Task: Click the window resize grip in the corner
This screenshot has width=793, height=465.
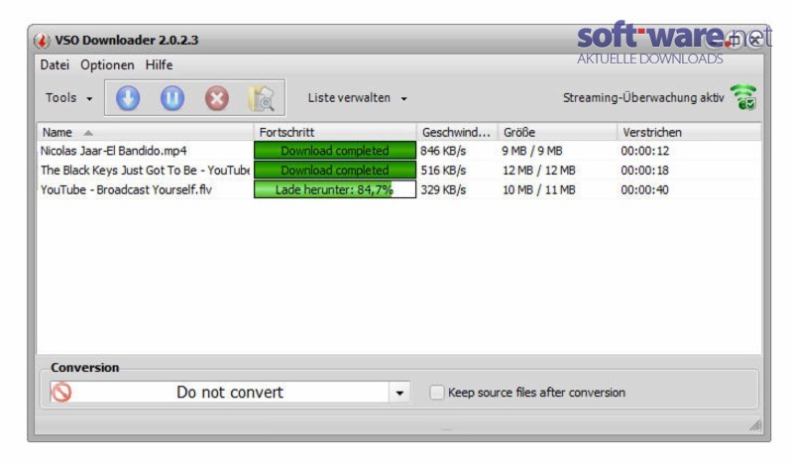Action: click(x=755, y=425)
